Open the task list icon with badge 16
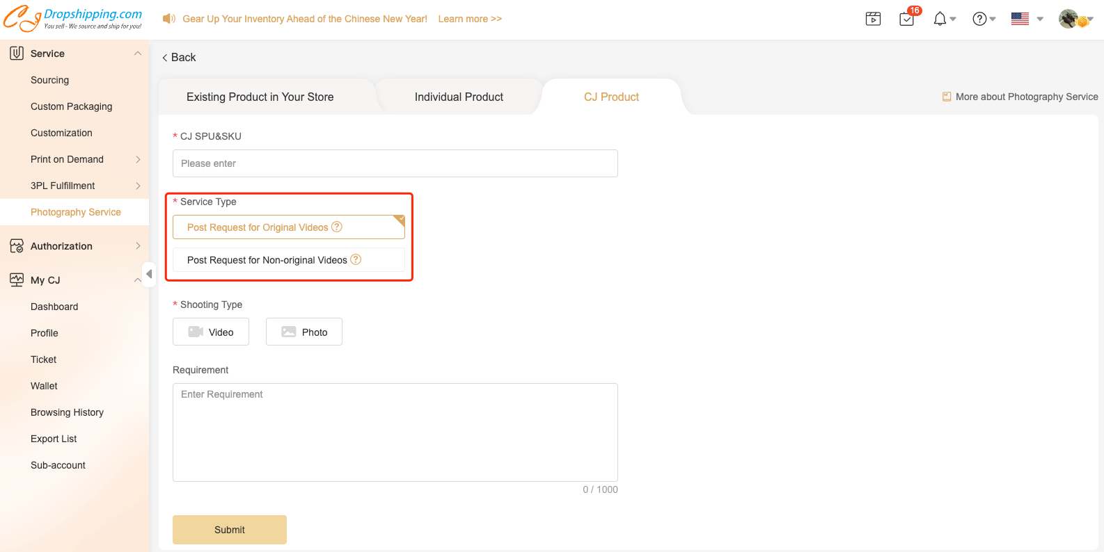 (907, 19)
